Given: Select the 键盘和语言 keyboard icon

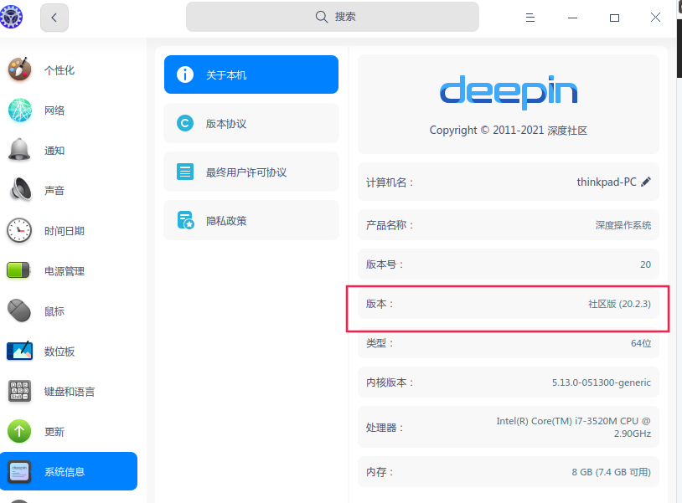Looking at the screenshot, I should click(x=19, y=391).
